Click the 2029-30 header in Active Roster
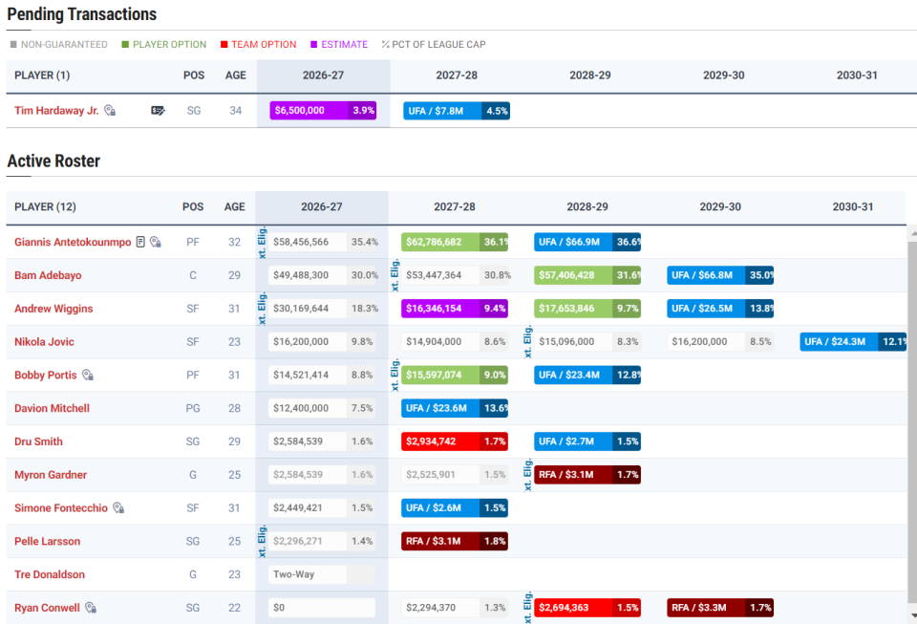917x624 pixels. tap(720, 207)
